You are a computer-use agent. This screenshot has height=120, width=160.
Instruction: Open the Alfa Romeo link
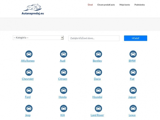pyautogui.click(x=28, y=61)
